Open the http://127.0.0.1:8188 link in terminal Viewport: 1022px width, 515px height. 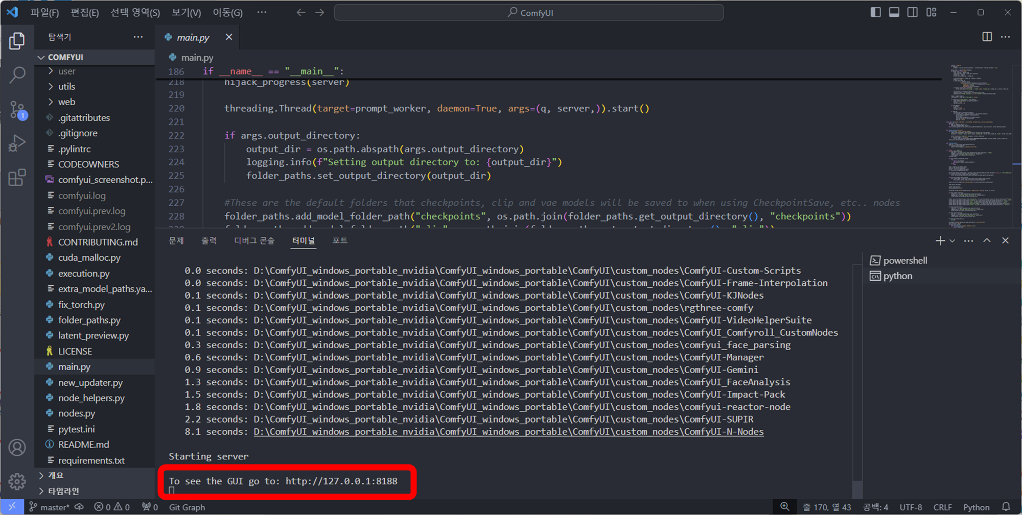pos(341,481)
